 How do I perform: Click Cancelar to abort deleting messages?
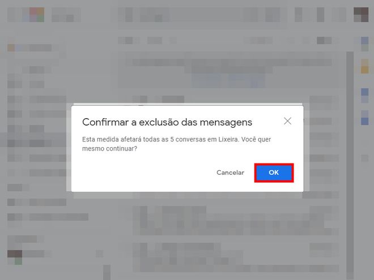[230, 173]
